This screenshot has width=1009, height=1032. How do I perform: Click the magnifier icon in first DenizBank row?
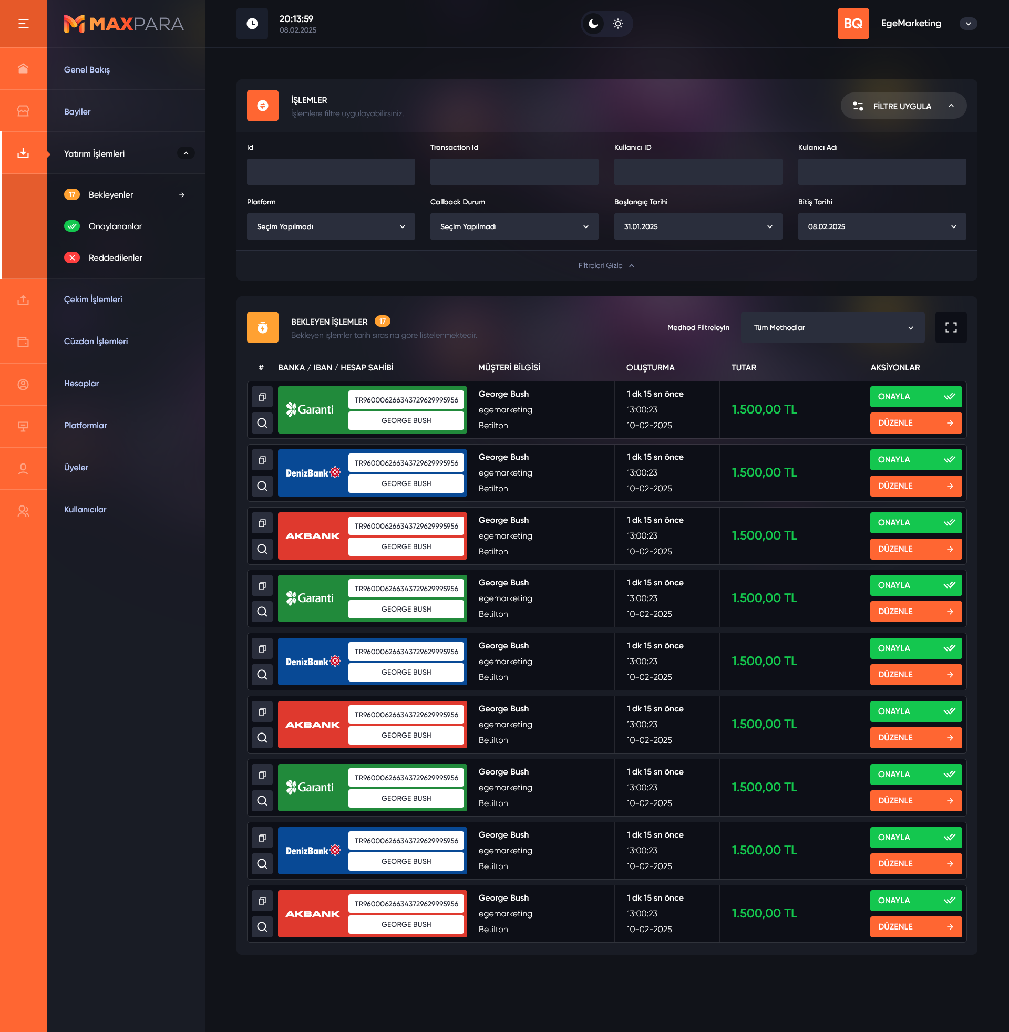point(262,486)
